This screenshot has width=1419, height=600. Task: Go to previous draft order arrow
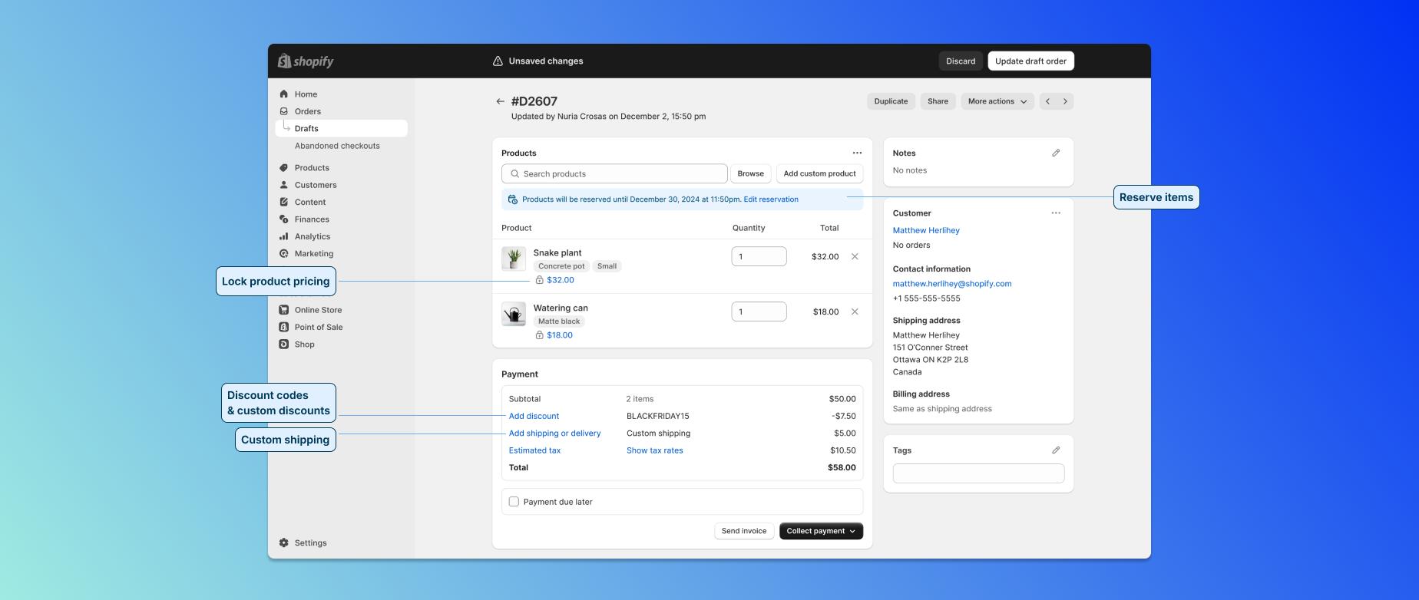1048,101
